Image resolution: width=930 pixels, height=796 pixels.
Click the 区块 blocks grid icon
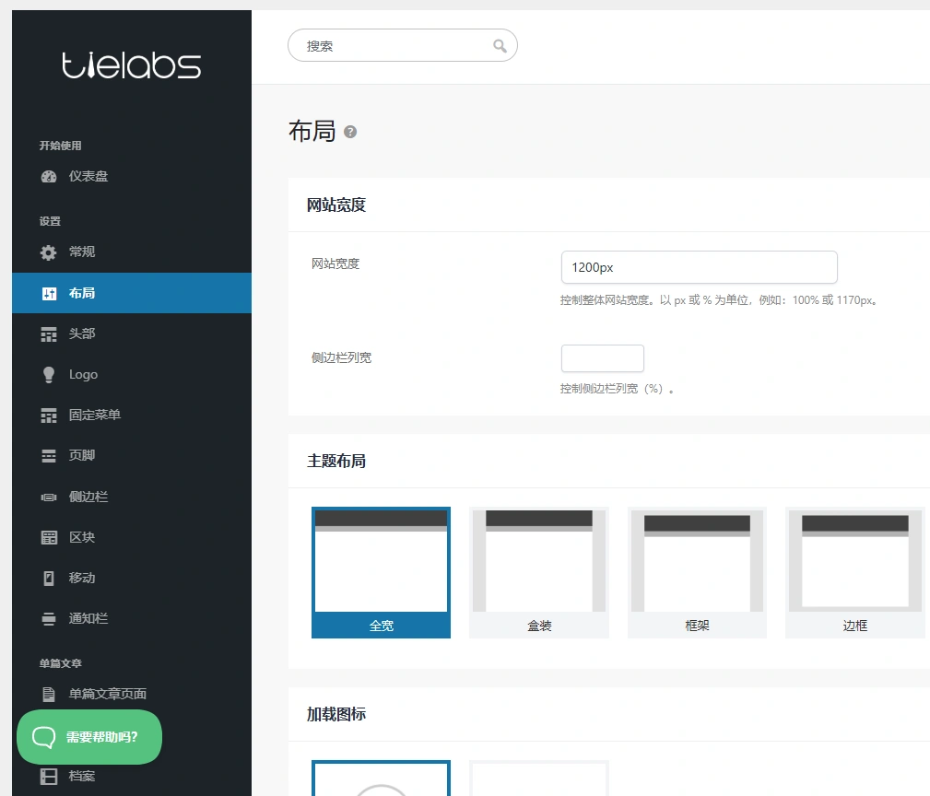point(48,537)
